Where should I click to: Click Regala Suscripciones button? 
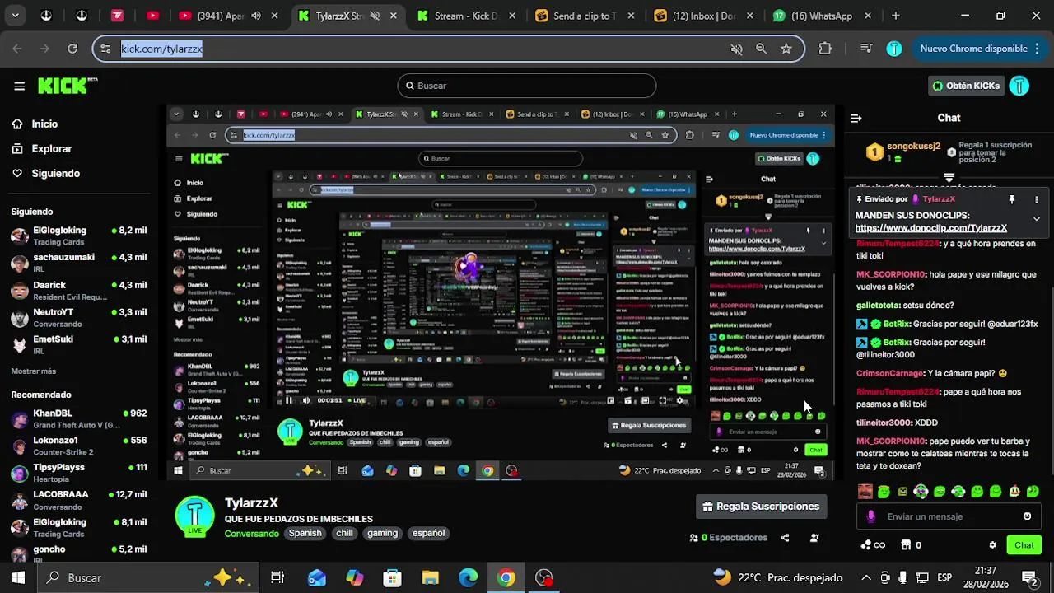(761, 507)
